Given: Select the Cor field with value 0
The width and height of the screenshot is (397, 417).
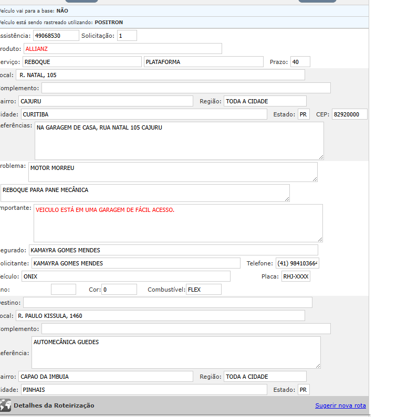Looking at the screenshot, I should pos(119,289).
